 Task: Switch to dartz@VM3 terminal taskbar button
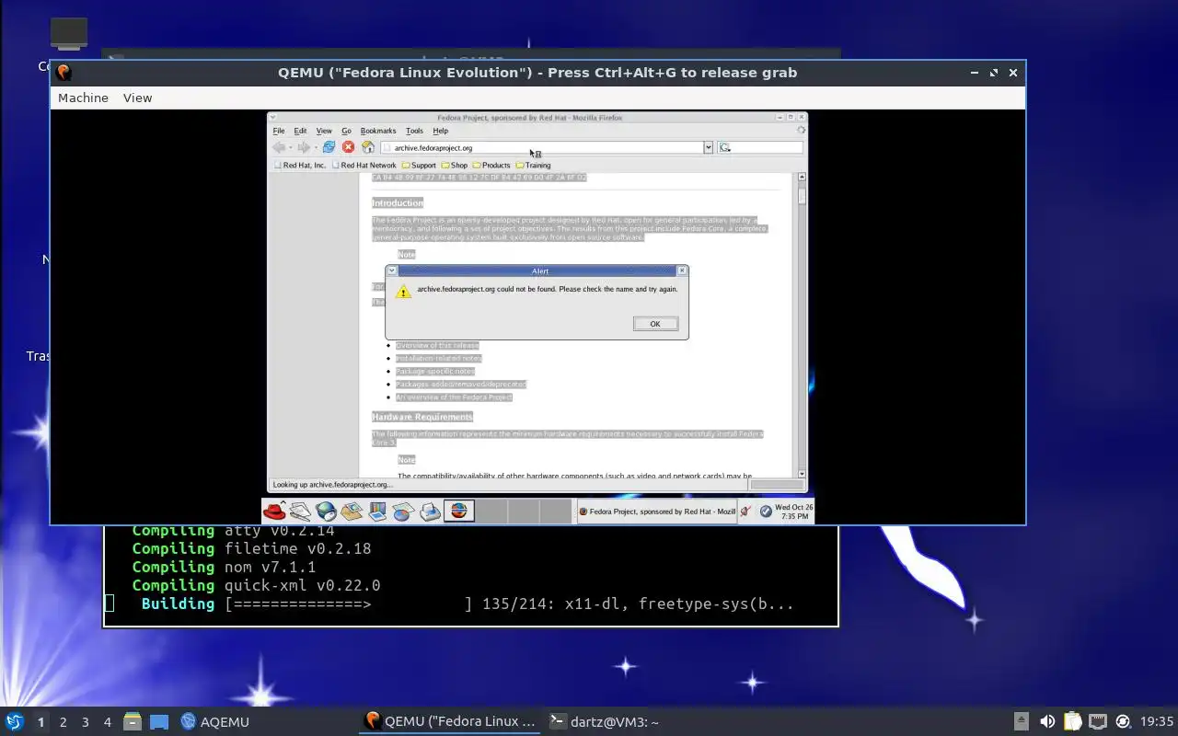click(604, 721)
